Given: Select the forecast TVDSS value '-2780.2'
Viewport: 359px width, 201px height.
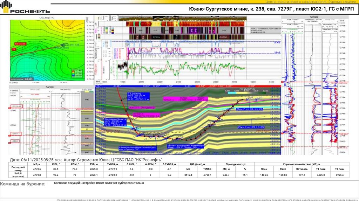Looking at the screenshot, I should coord(113,175).
